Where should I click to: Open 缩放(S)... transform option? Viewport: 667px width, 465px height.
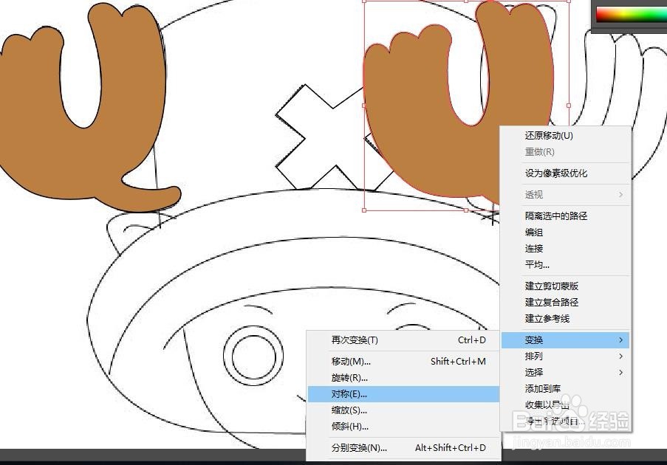(403, 410)
